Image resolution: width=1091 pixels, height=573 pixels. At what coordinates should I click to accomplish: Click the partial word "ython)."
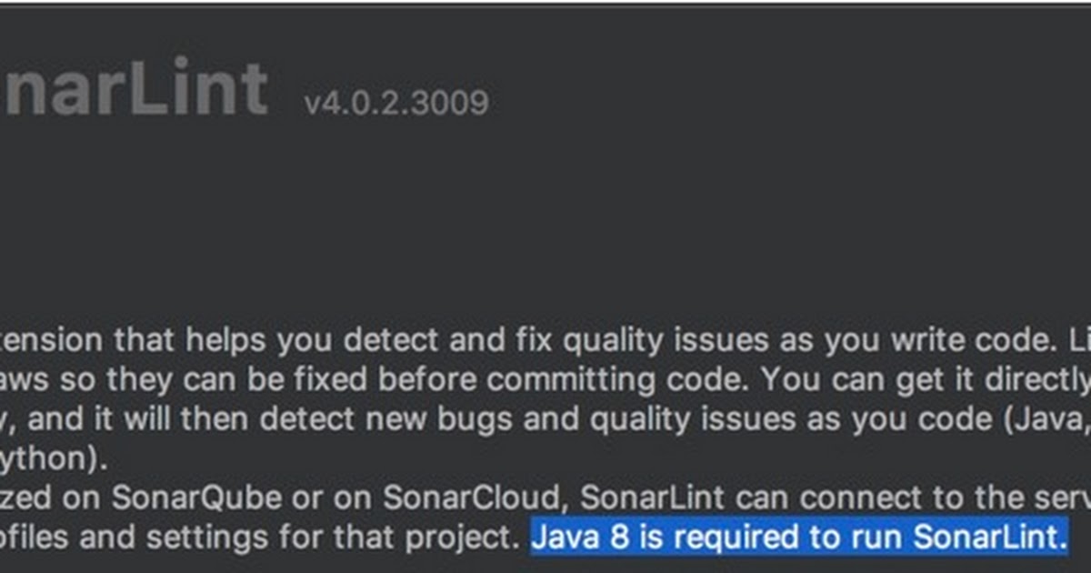pos(53,459)
